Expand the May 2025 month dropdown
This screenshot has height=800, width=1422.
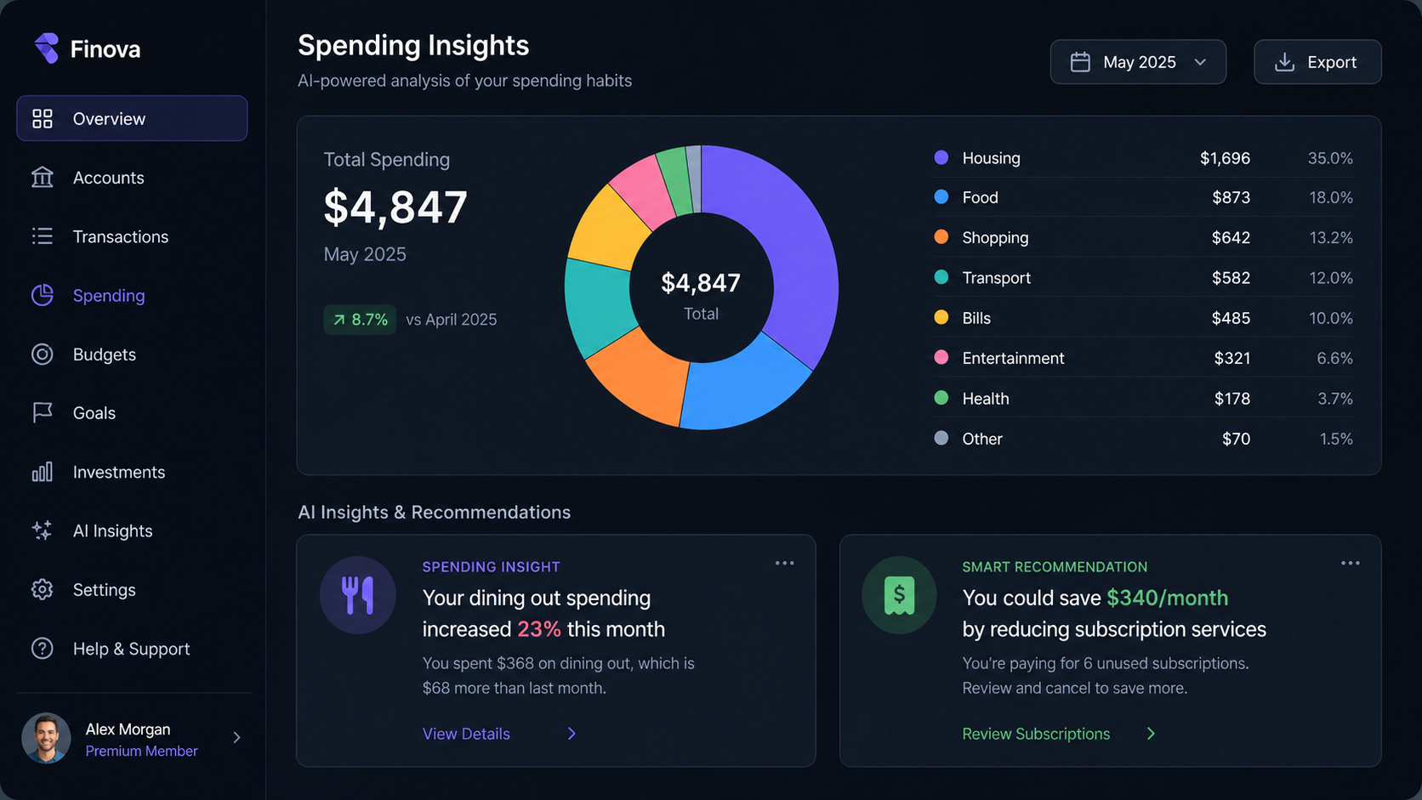1138,62
